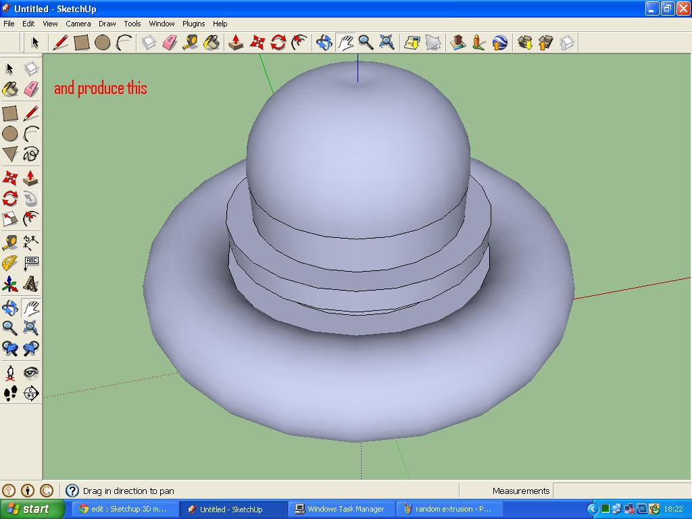Select the Rotate tool
The image size is (692, 519).
pos(10,198)
